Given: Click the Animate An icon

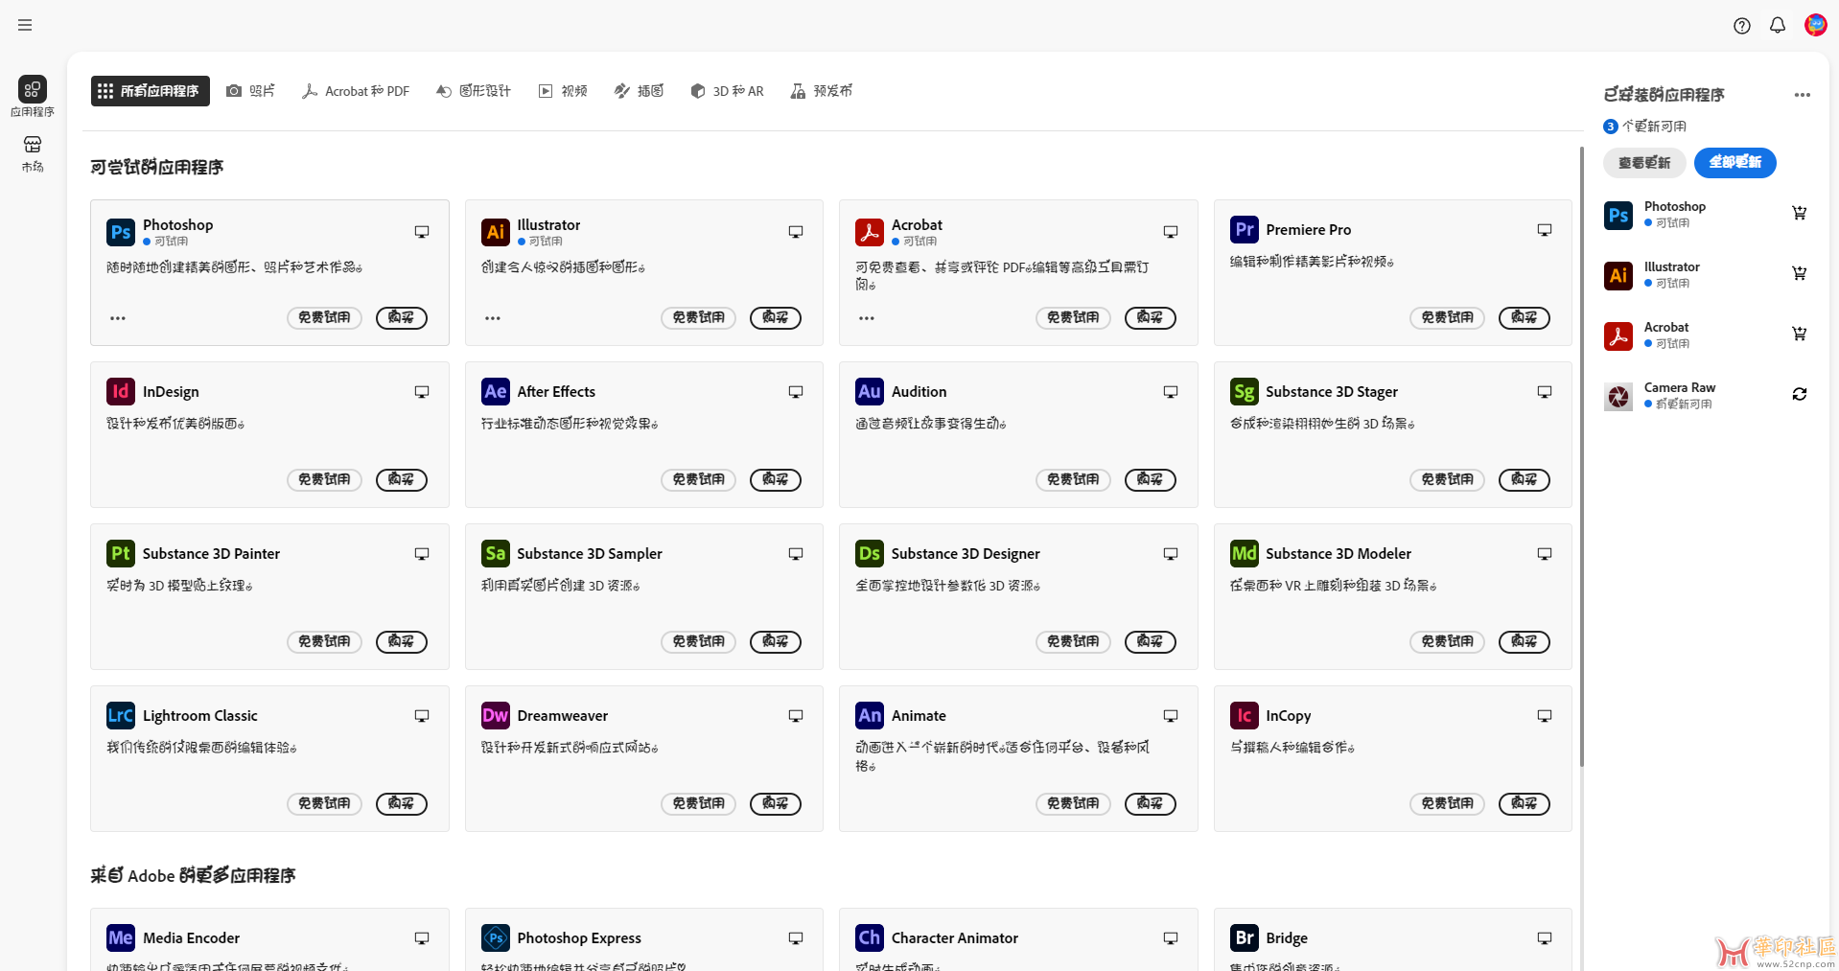Looking at the screenshot, I should pos(870,715).
